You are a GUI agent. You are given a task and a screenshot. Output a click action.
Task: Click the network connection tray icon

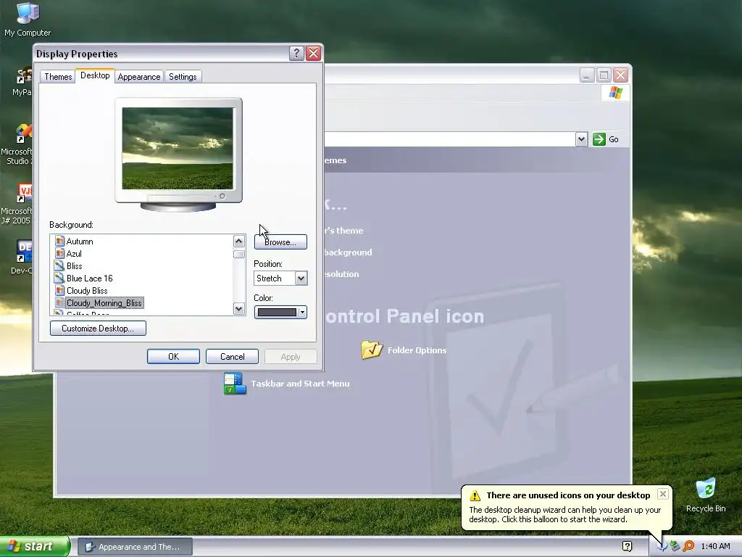tap(675, 547)
